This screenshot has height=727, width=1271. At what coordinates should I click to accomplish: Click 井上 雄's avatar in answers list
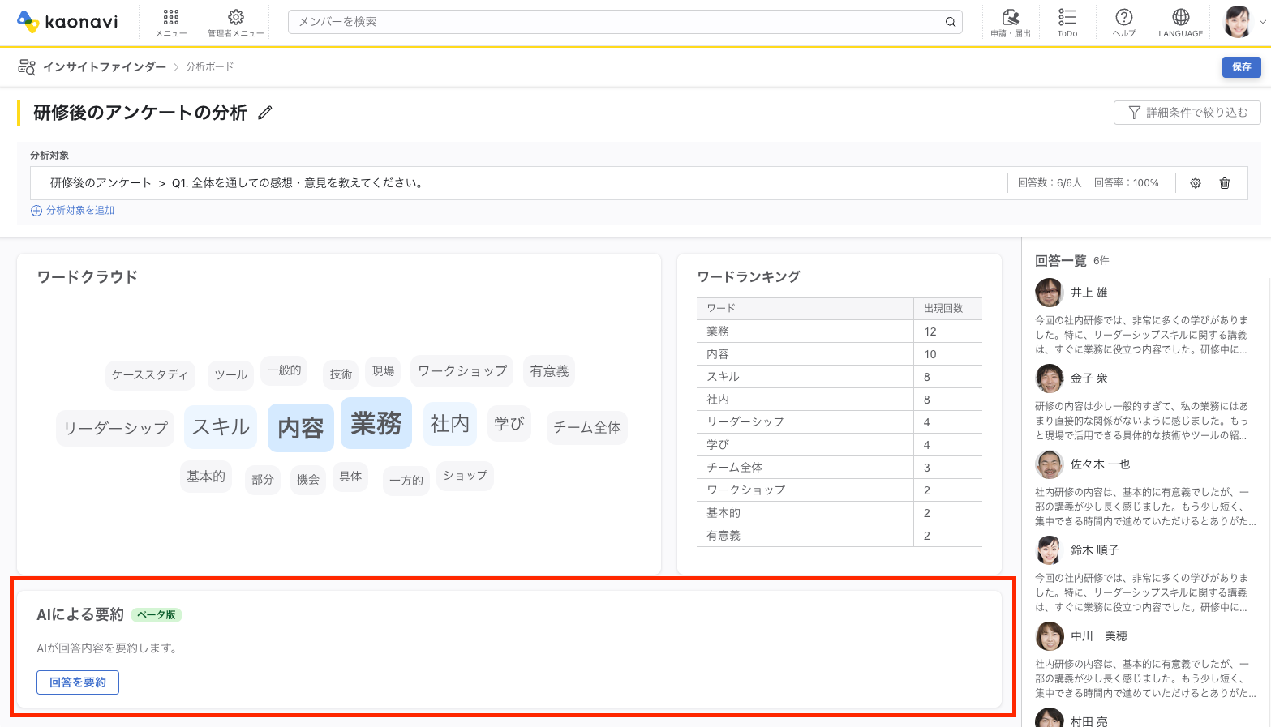[1049, 292]
